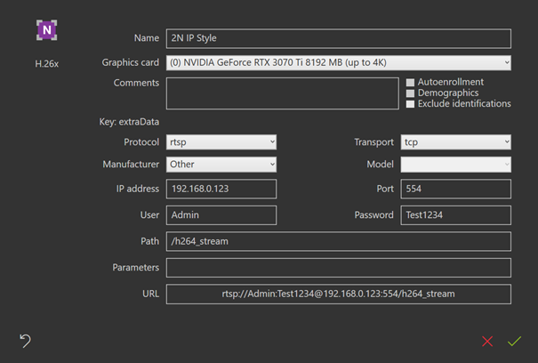Expand the Protocol dropdown showing rtsp
The image size is (538, 363).
(221, 142)
